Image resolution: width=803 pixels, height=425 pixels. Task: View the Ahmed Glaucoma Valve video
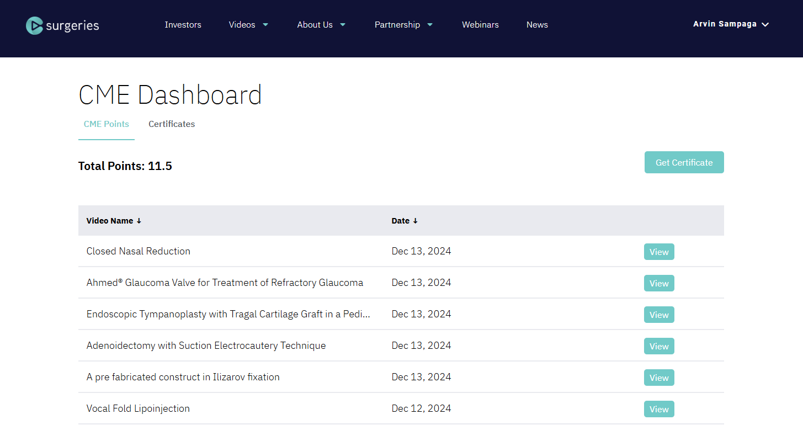[659, 283]
